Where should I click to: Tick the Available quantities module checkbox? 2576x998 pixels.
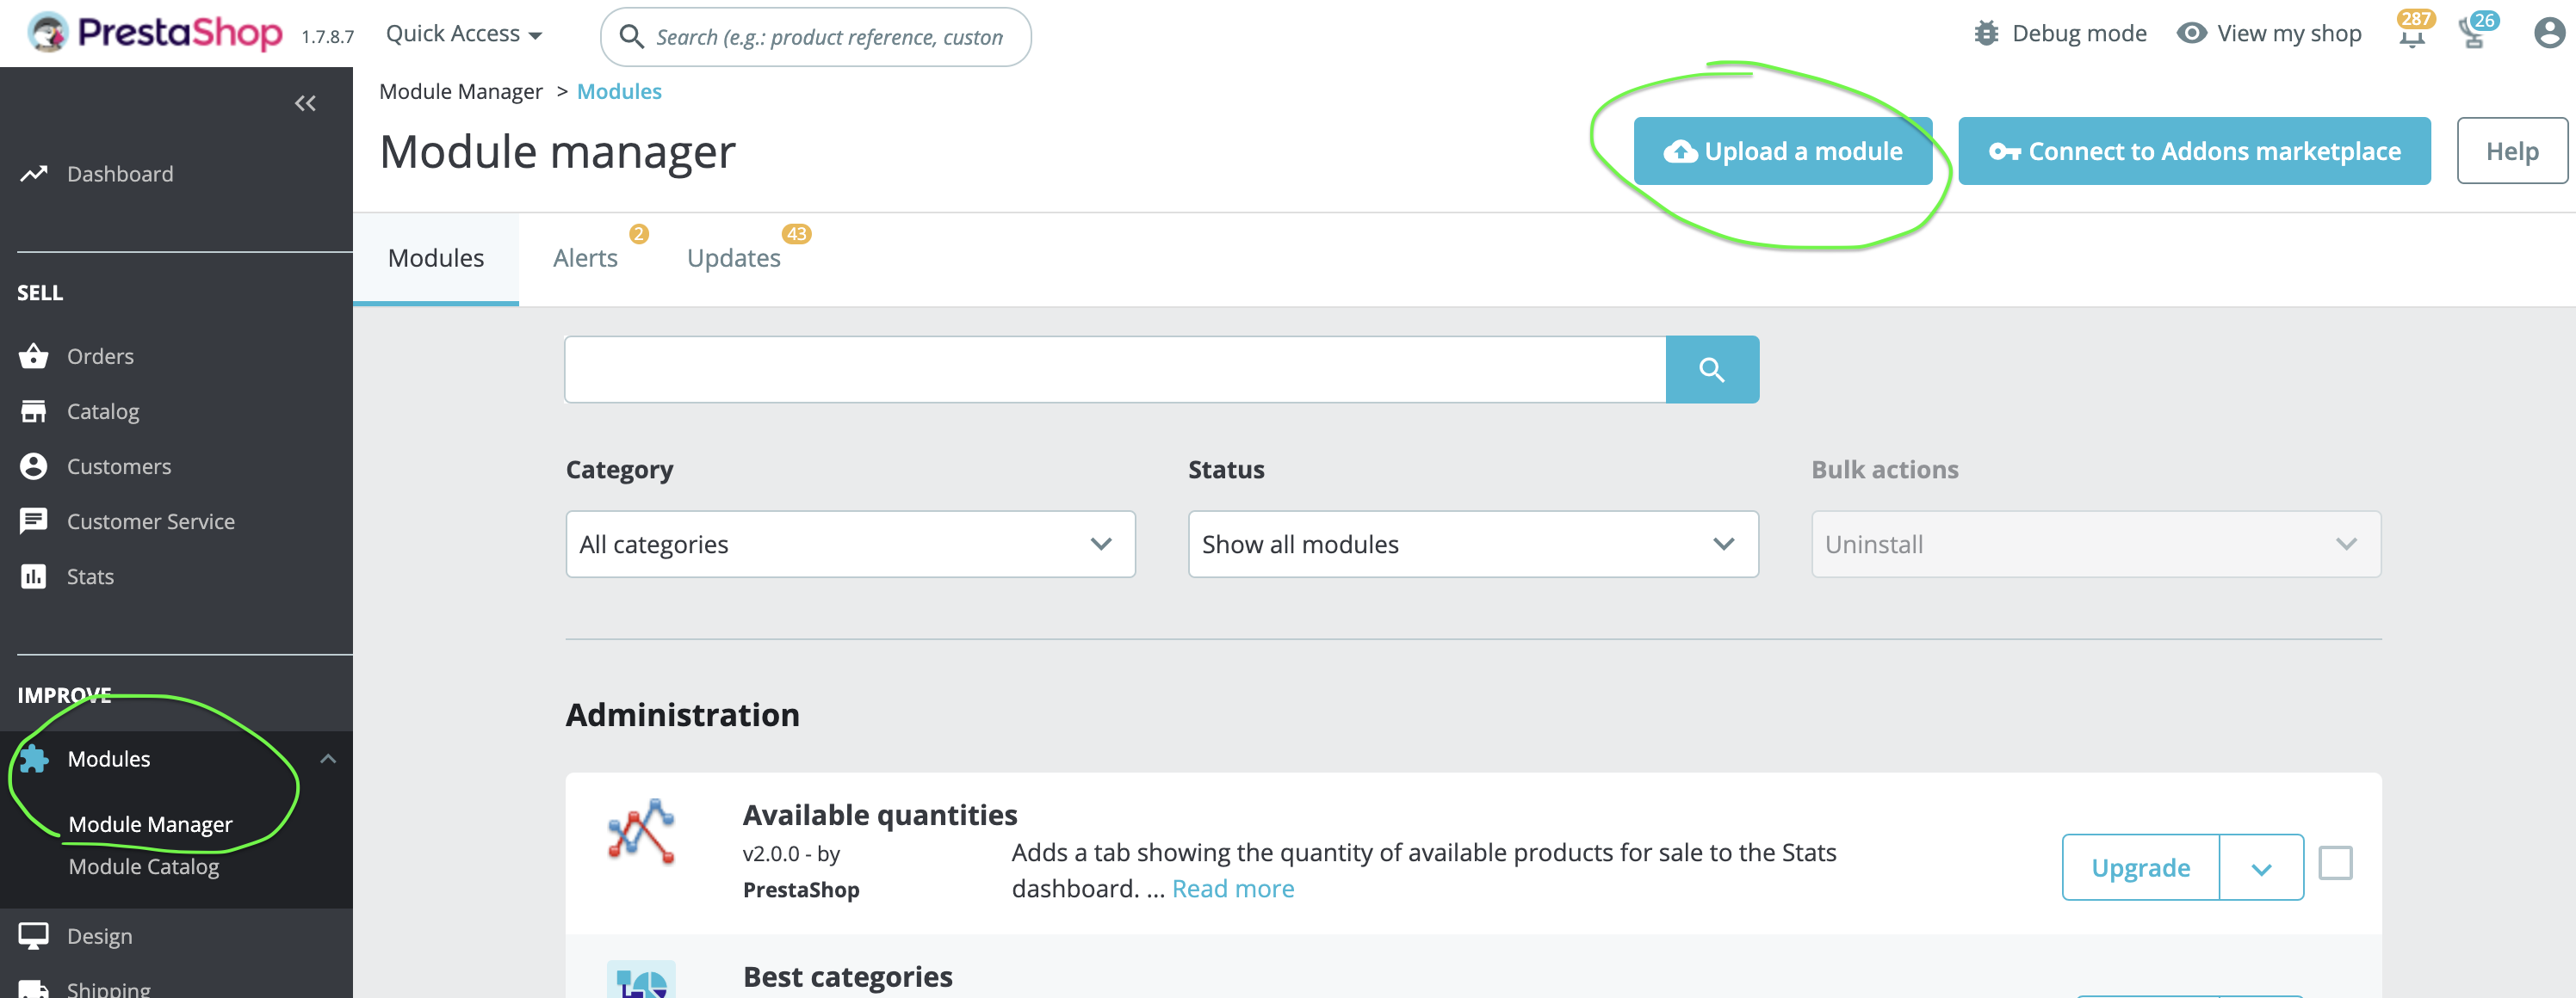point(2334,863)
